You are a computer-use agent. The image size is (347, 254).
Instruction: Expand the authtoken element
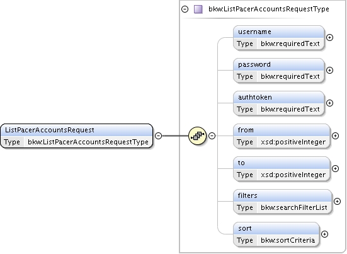click(330, 103)
